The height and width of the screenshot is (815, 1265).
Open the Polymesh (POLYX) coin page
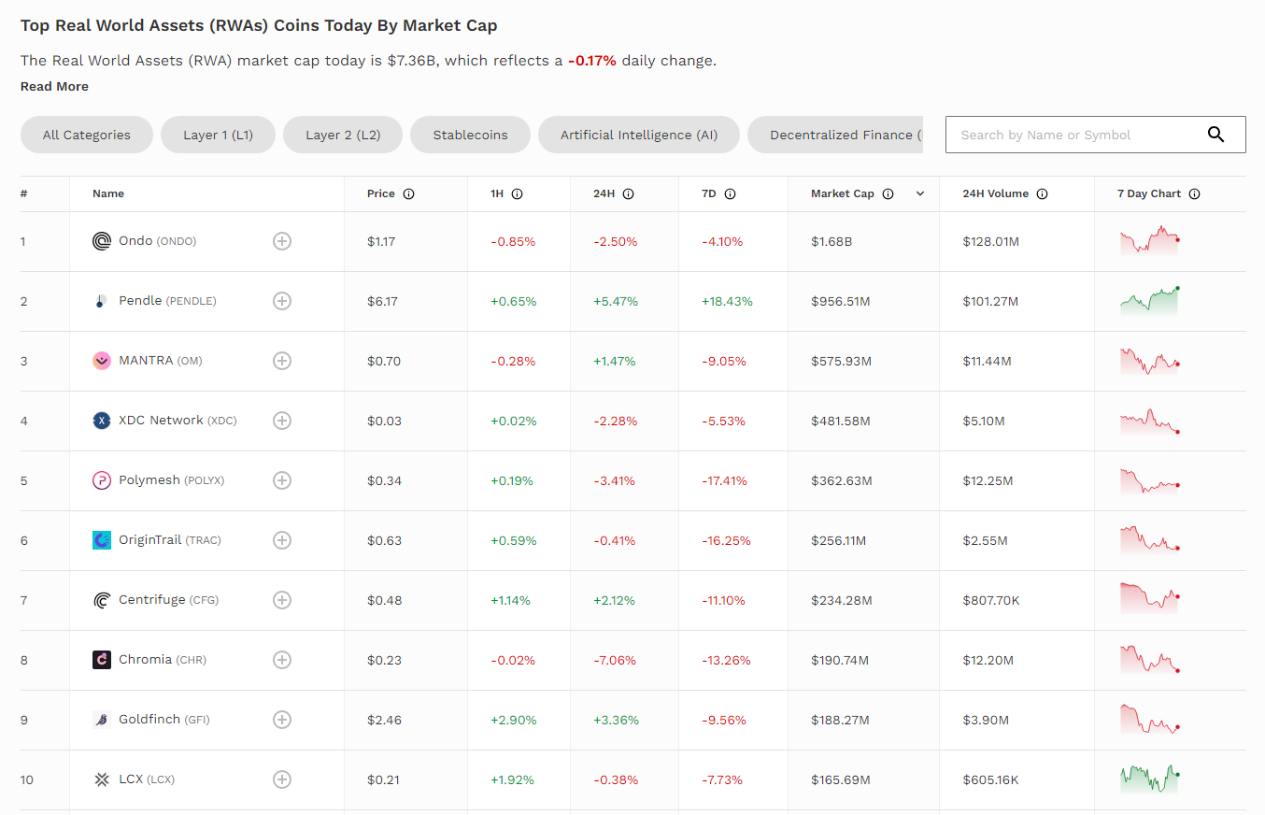(x=172, y=480)
